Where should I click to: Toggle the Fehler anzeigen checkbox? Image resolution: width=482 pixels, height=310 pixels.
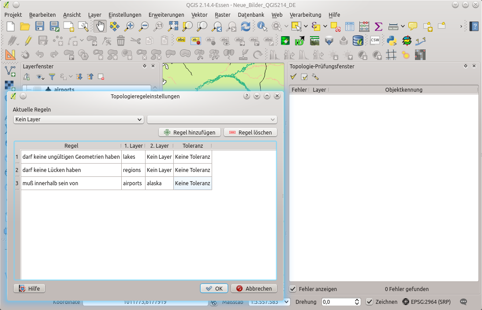(293, 289)
